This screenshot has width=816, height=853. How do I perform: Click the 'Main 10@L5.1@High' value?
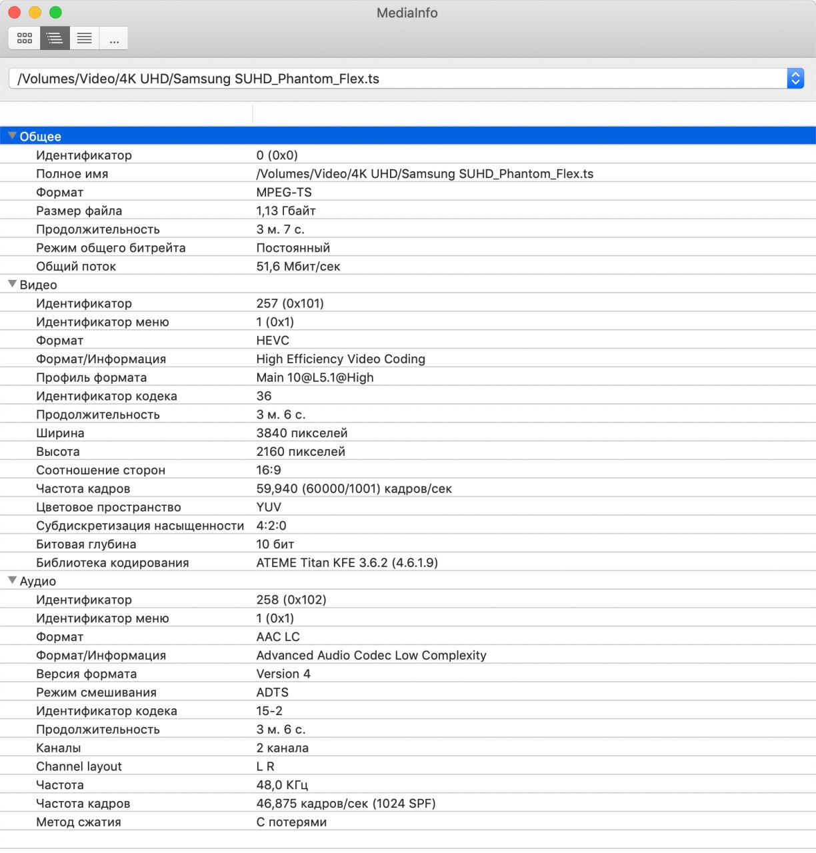click(315, 377)
